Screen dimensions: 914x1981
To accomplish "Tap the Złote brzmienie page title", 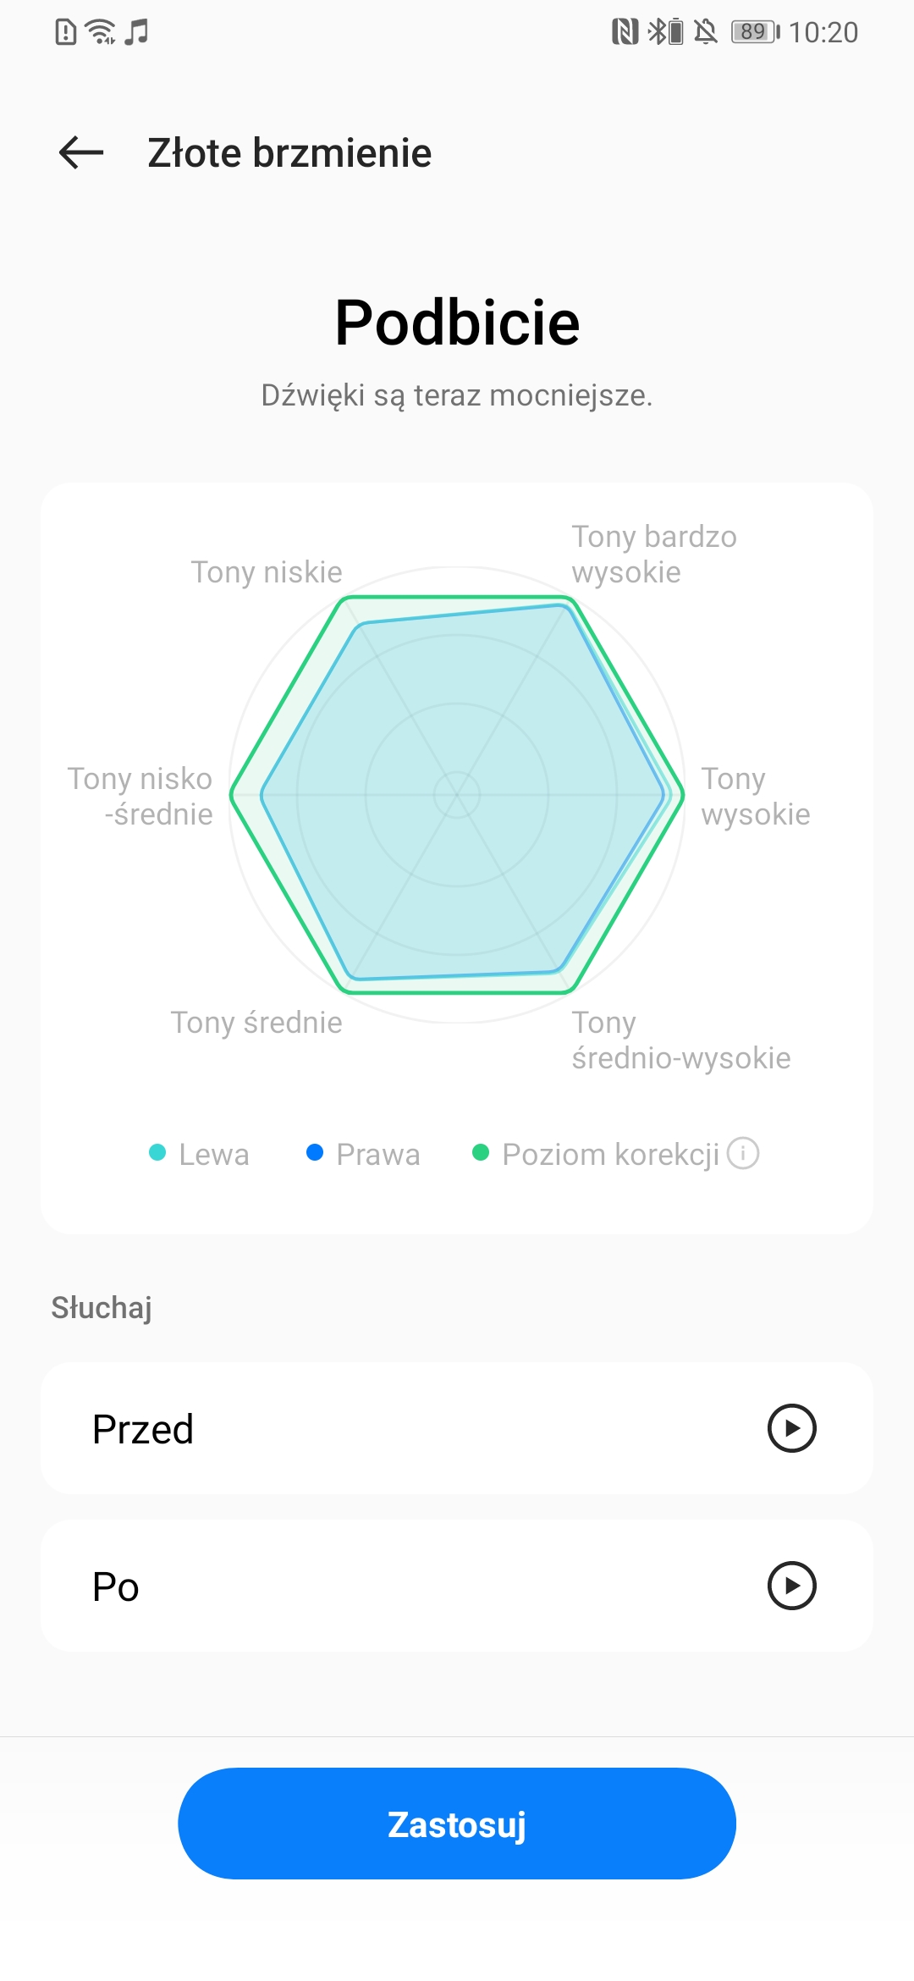I will [289, 153].
